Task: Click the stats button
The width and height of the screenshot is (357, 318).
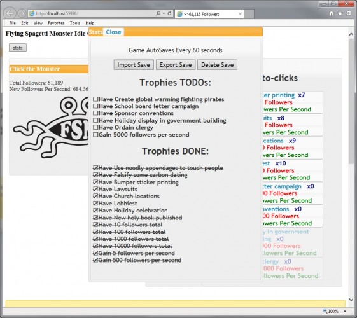Action: pyautogui.click(x=18, y=48)
